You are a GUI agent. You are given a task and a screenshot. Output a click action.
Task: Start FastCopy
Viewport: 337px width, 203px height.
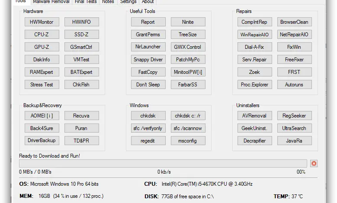(x=148, y=72)
